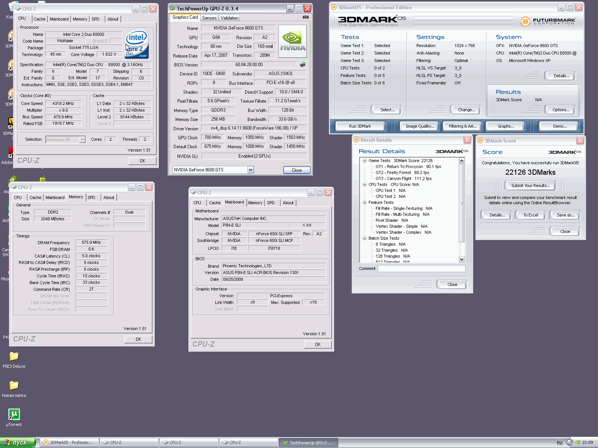Image resolution: width=598 pixels, height=448 pixels.
Task: Click scroll-down arrow in Result Details list
Action: (462, 259)
